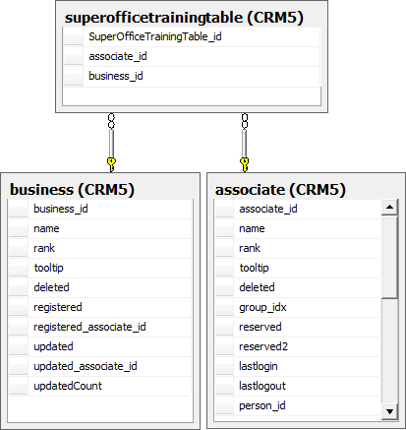Select the associate (CRM5) table title
This screenshot has height=430, width=406.
tap(280, 189)
